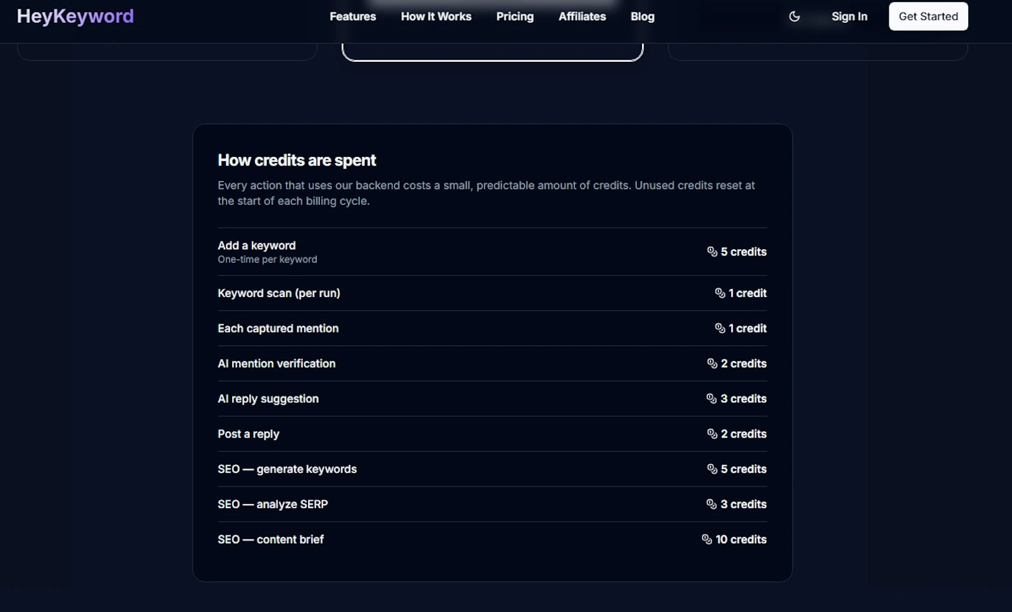Click '5 credits' for SEO generate keywords
1012x612 pixels.
[x=744, y=469]
